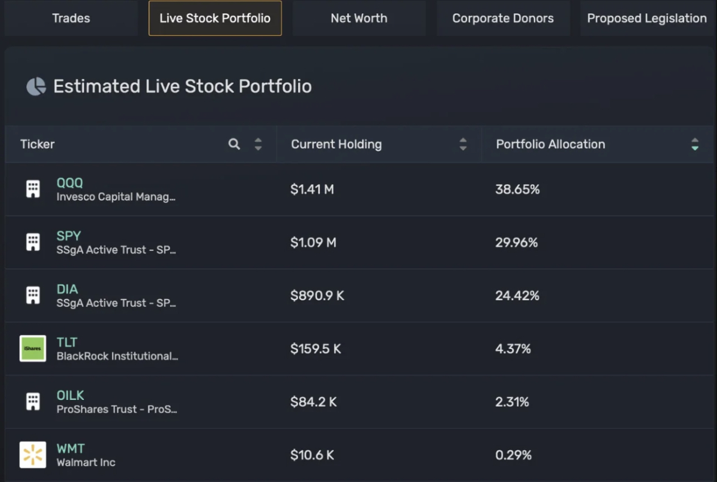Sort by Current Holding arrows
This screenshot has height=482, width=717.
pos(463,144)
